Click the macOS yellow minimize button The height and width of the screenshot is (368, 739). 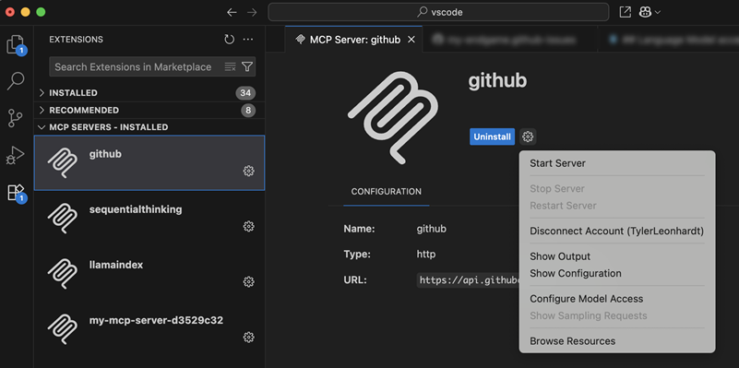(x=26, y=12)
